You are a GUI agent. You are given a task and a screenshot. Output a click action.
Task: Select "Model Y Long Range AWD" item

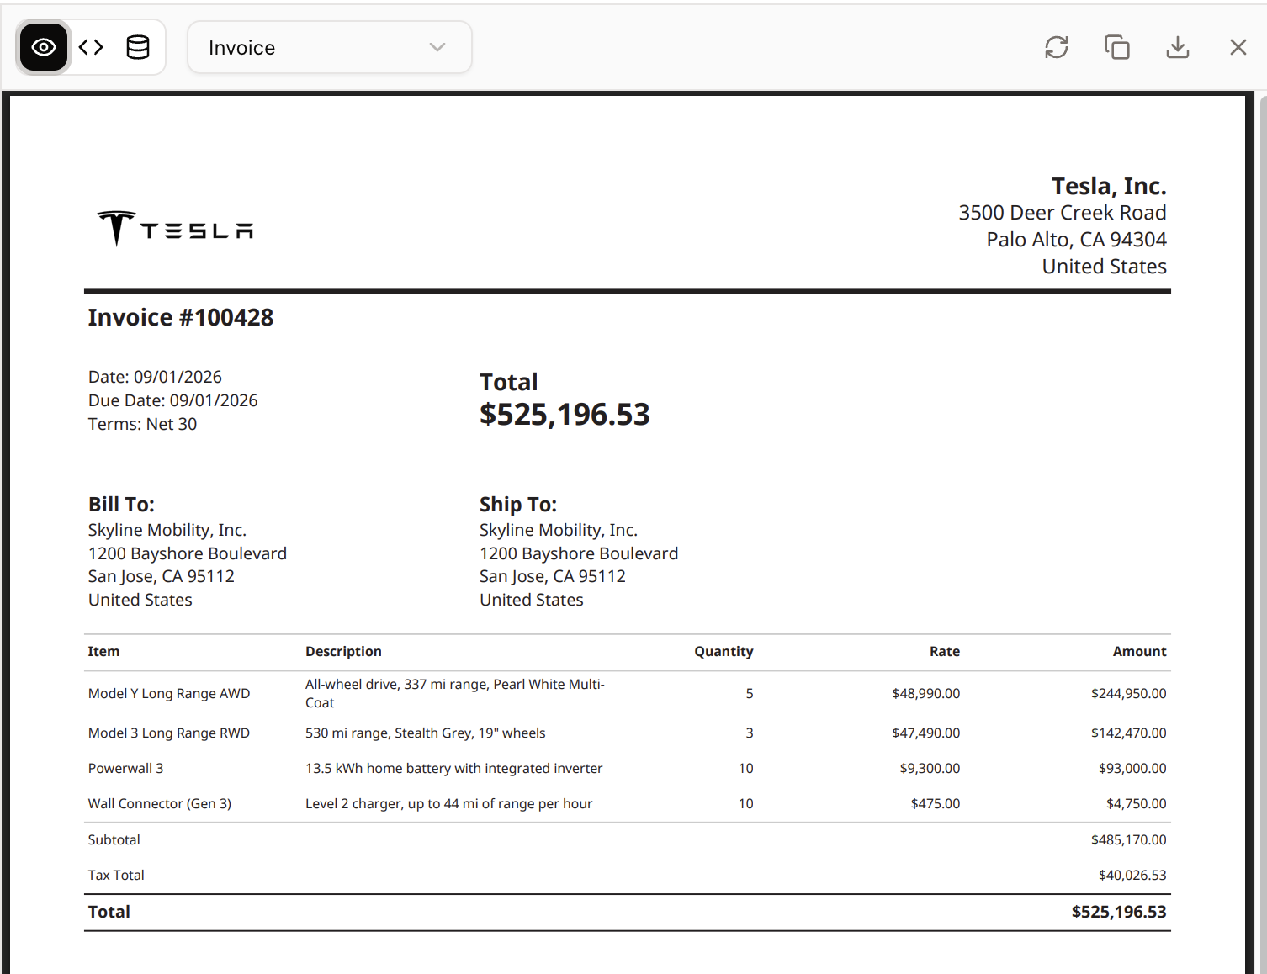coord(169,693)
